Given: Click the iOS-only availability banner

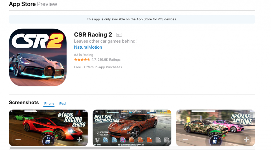Looking at the screenshot, I should [x=132, y=19].
